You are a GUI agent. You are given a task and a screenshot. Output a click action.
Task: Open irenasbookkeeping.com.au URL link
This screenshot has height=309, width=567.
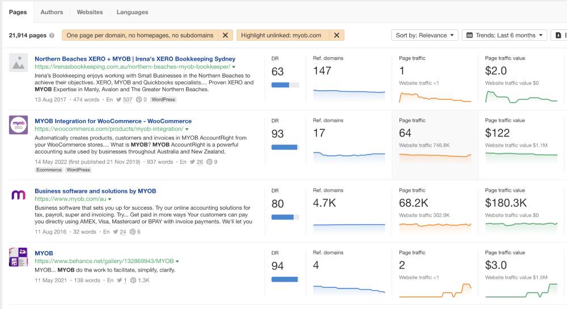[132, 66]
